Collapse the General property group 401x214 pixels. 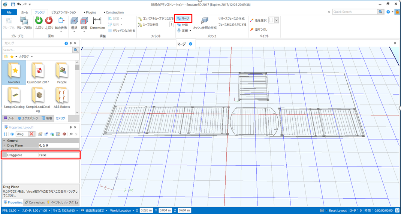click(4, 141)
